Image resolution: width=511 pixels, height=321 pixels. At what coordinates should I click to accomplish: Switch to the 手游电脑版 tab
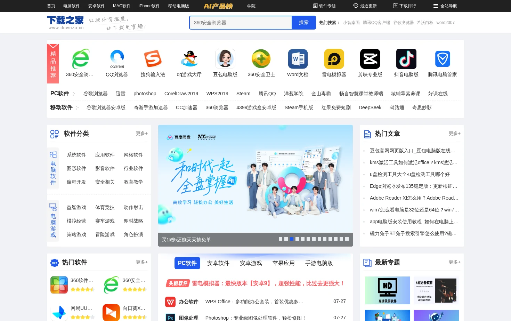click(319, 263)
